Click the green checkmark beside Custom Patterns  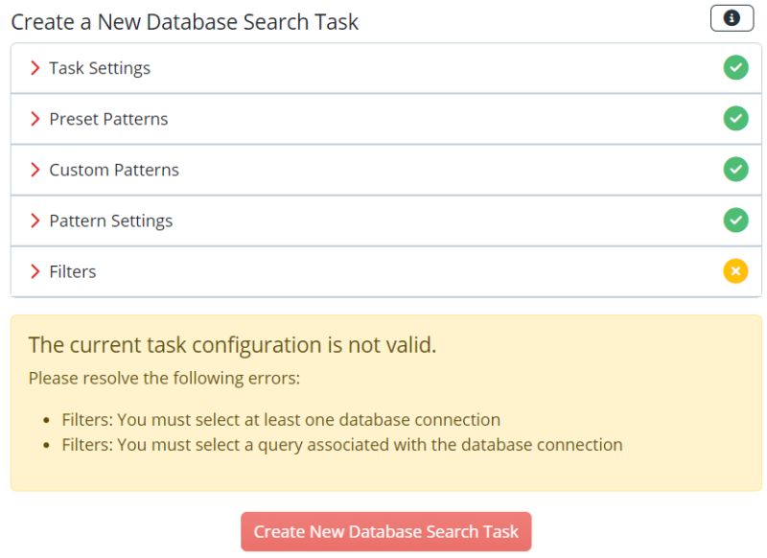click(x=735, y=169)
